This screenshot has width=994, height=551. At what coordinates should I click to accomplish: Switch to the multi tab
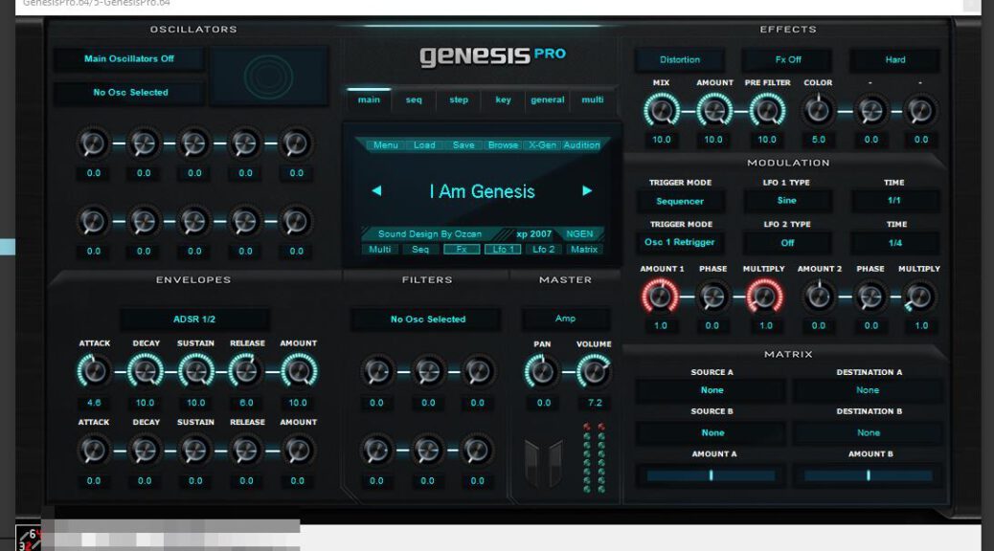coord(593,100)
